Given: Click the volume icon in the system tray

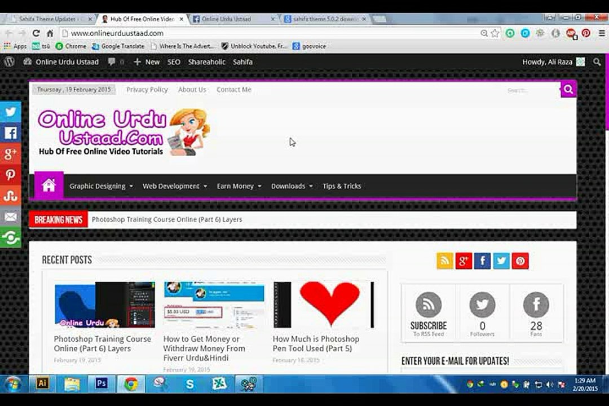Looking at the screenshot, I should [x=550, y=384].
